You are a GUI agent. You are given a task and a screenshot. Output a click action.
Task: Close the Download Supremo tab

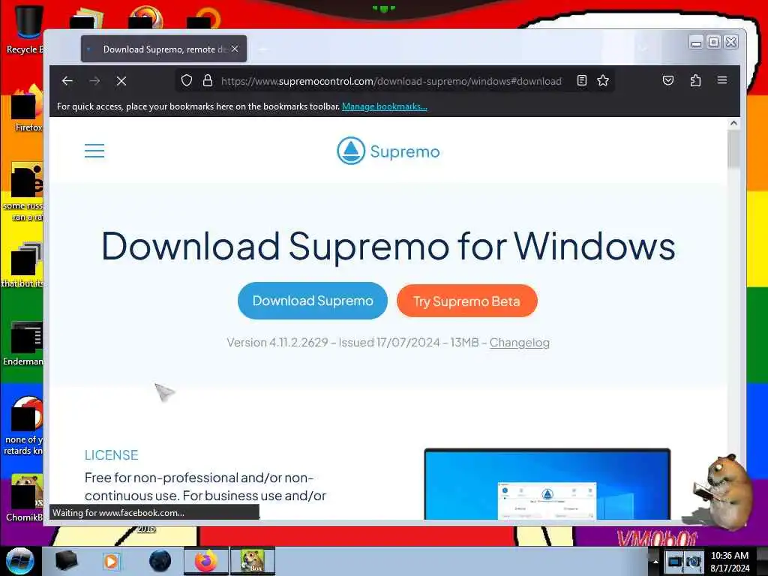(235, 49)
